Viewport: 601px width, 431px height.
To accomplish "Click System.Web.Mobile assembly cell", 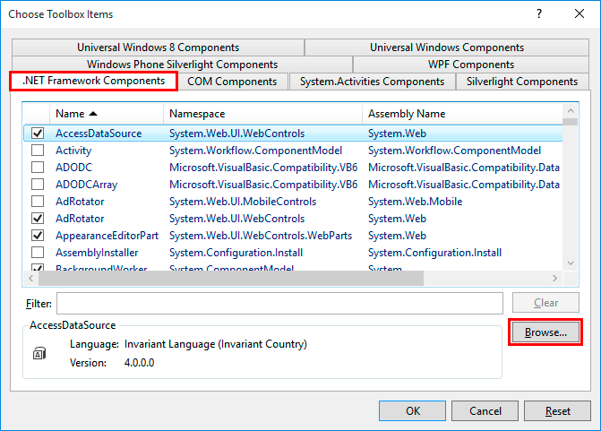I will coord(415,202).
